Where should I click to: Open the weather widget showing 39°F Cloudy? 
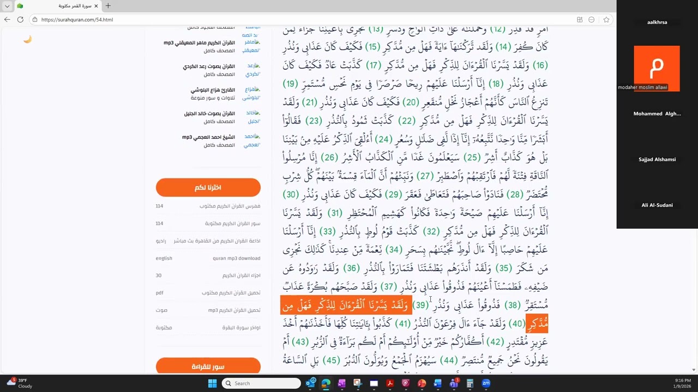pos(19,383)
